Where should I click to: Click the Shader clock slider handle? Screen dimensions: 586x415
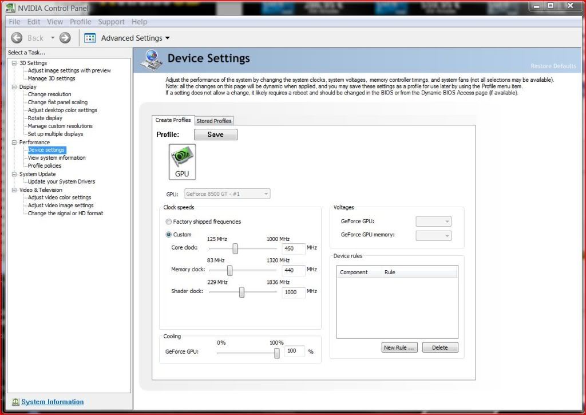pyautogui.click(x=242, y=292)
